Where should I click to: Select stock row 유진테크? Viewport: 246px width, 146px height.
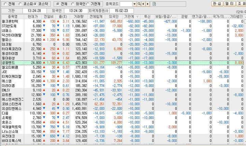pyautogui.click(x=122, y=136)
